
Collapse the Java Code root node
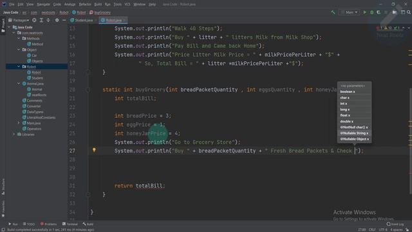[9, 27]
